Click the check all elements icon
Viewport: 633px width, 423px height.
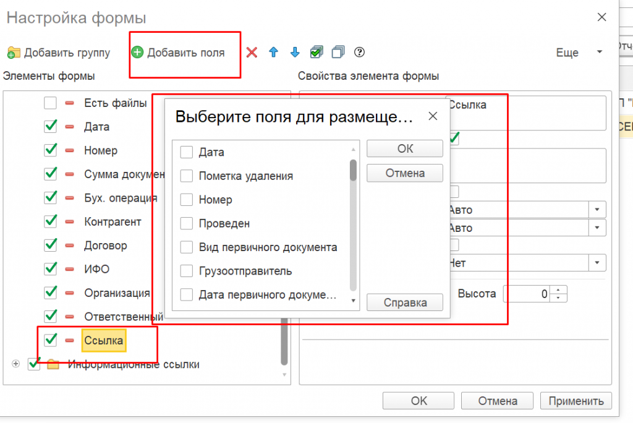click(x=316, y=53)
